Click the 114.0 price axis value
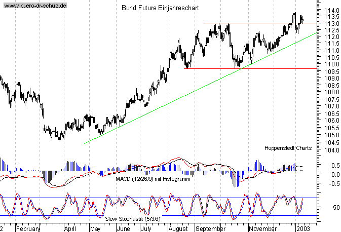 click(332, 11)
